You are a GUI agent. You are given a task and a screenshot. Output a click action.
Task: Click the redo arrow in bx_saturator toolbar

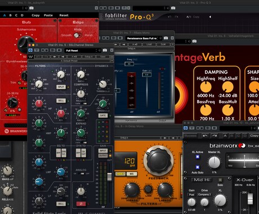click(x=215, y=136)
